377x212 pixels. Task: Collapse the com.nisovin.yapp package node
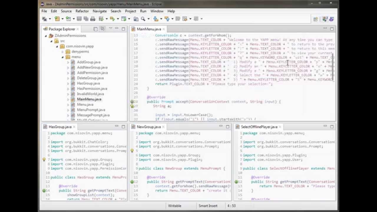(57, 47)
